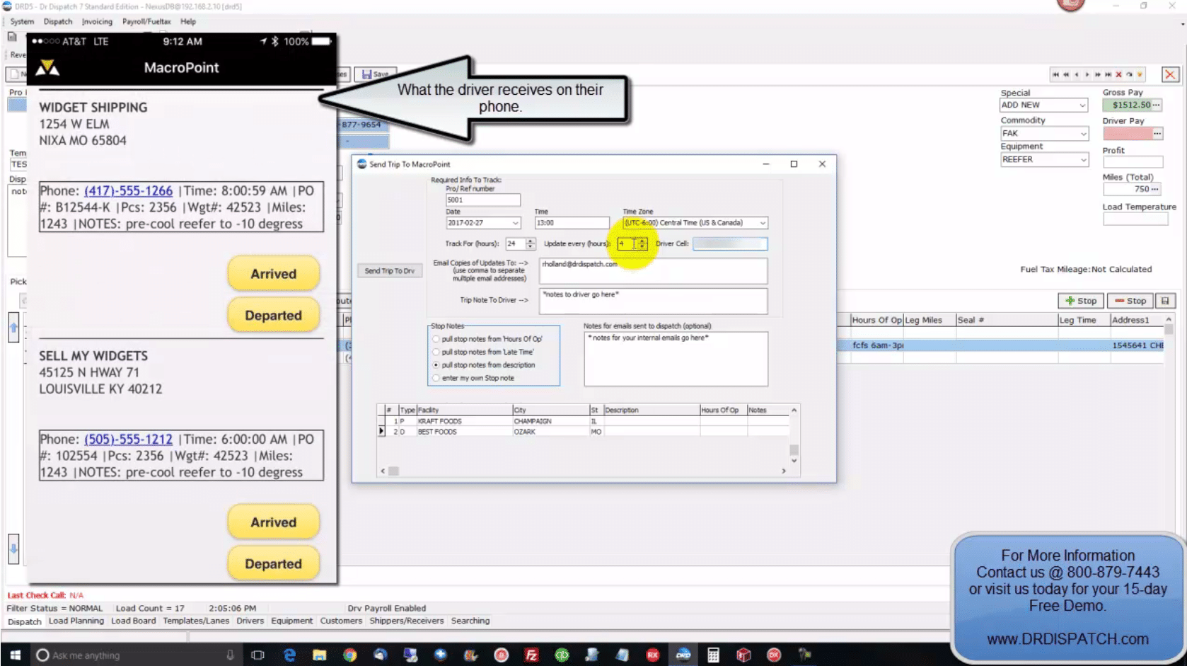Open the Special dropdown showing ADD NEW
The width and height of the screenshot is (1187, 666).
pyautogui.click(x=1082, y=105)
